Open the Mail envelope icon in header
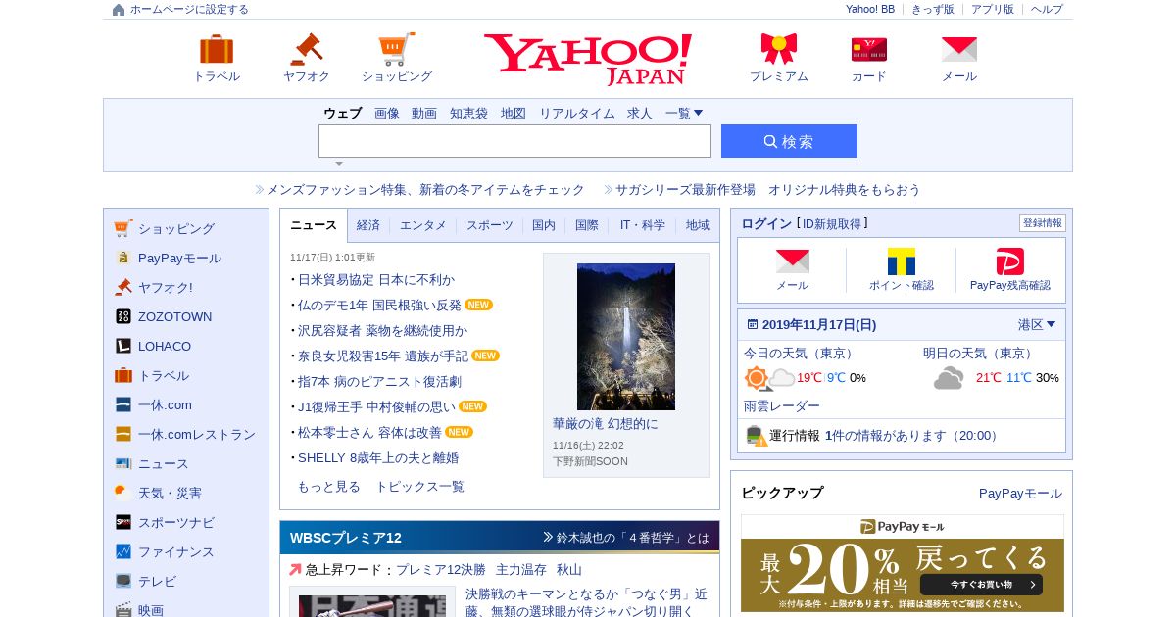This screenshot has height=617, width=1176. coord(959,49)
